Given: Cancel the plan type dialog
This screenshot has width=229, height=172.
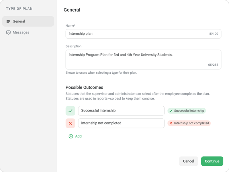Looking at the screenshot, I should 189,161.
